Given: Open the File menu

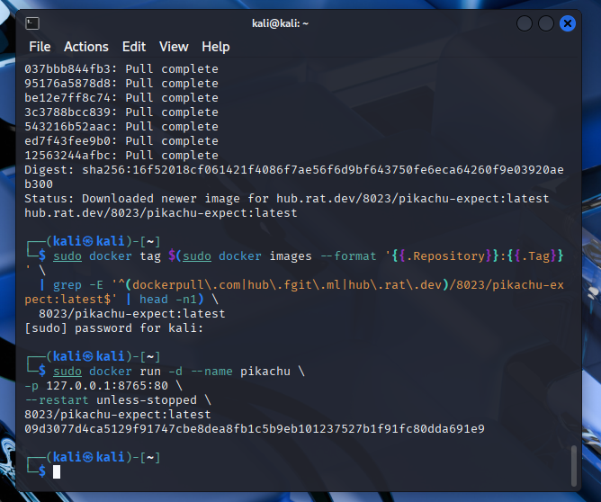Looking at the screenshot, I should pos(40,47).
